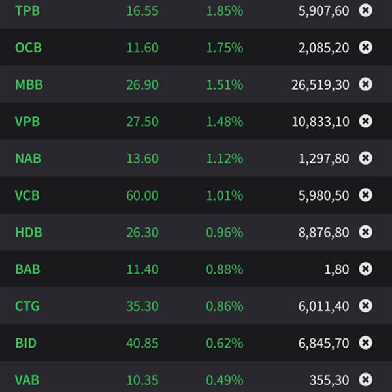Remove VPB stock entry
Viewport: 392px width, 392px height.
point(366,122)
